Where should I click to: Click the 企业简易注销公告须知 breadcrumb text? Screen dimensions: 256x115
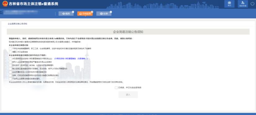click(x=17, y=24)
